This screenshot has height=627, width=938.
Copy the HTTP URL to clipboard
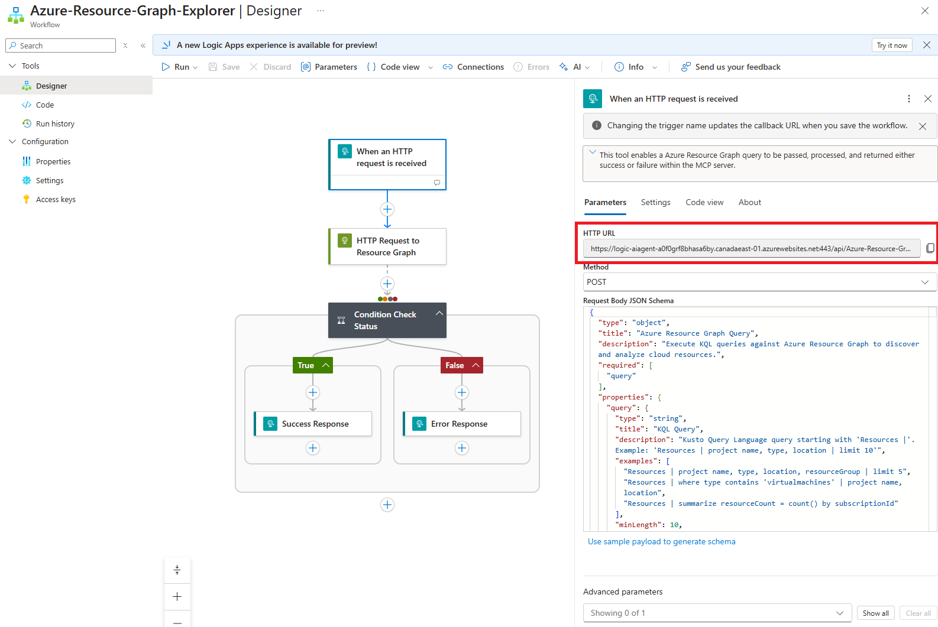pyautogui.click(x=930, y=248)
